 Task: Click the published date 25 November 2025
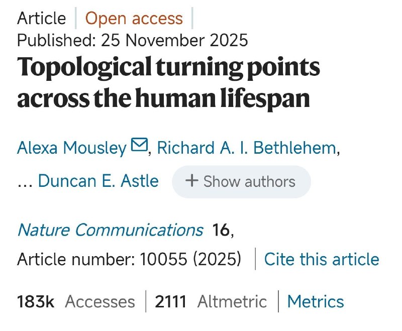(174, 40)
